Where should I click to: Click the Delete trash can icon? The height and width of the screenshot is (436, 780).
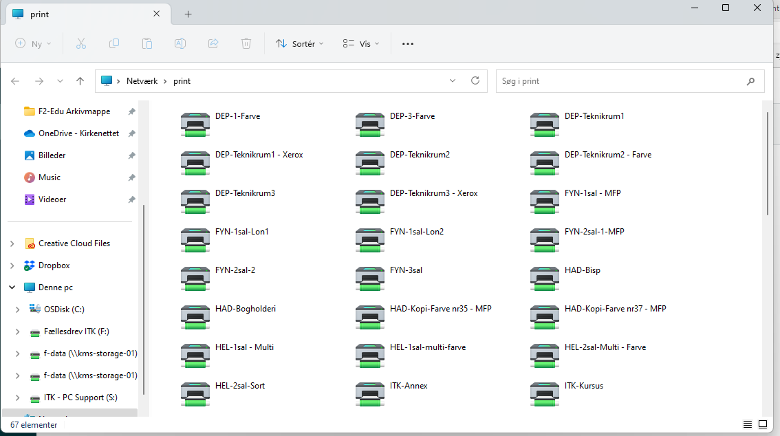[246, 44]
